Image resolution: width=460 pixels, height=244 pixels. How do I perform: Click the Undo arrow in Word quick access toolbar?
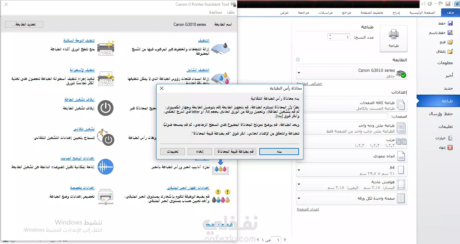pos(440,4)
